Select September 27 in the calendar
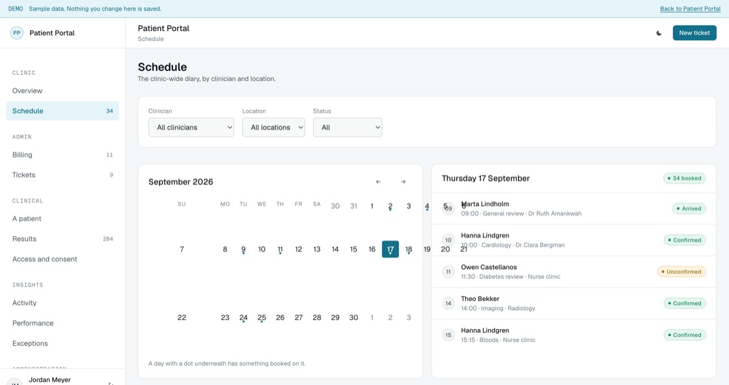This screenshot has width=729, height=385. pyautogui.click(x=299, y=317)
